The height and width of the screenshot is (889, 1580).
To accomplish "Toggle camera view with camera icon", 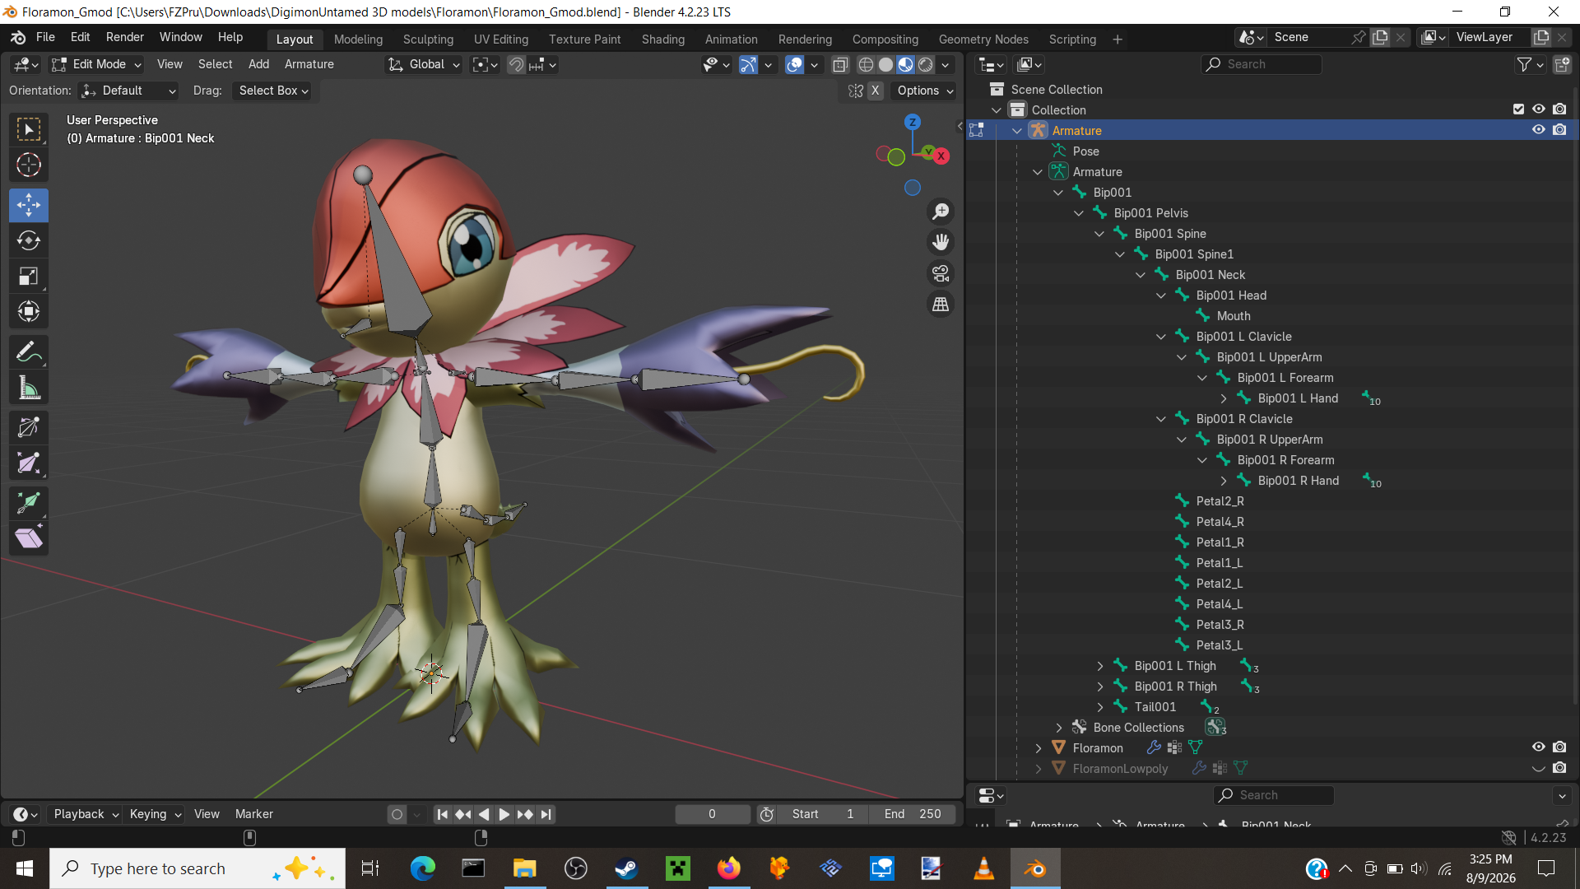I will (941, 273).
